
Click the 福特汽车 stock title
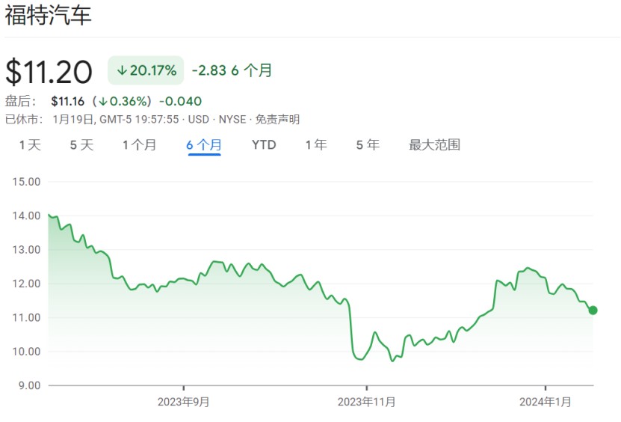coord(49,16)
